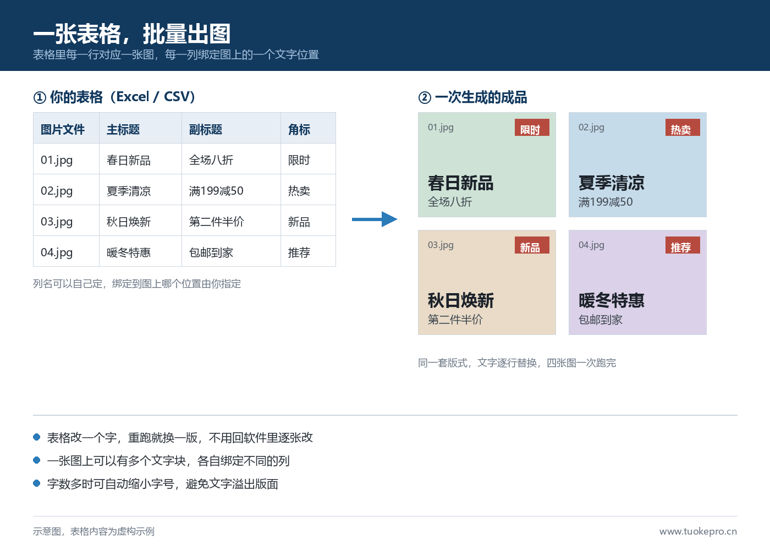Click the red 热卖 badge on card 02
The height and width of the screenshot is (550, 770).
(683, 128)
